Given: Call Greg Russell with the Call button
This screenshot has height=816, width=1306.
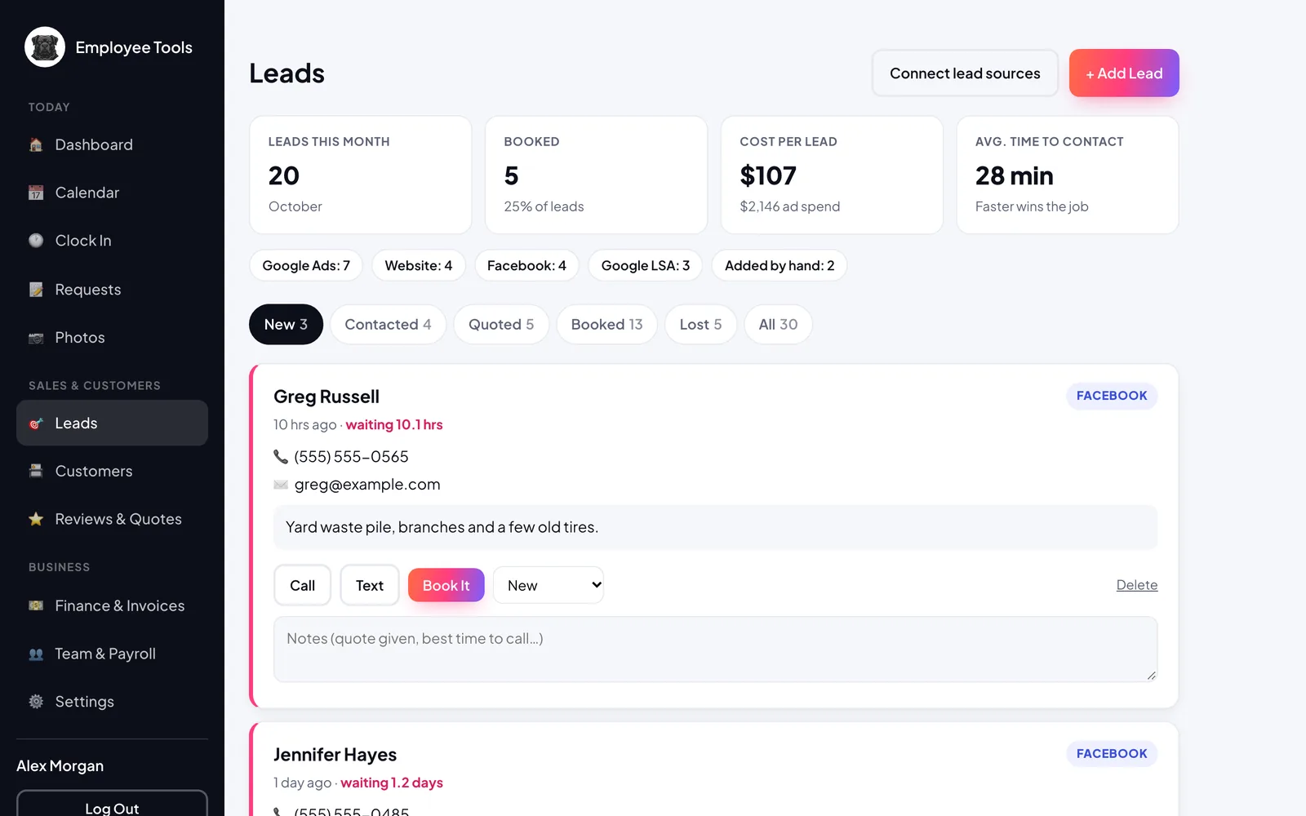Looking at the screenshot, I should (302, 585).
